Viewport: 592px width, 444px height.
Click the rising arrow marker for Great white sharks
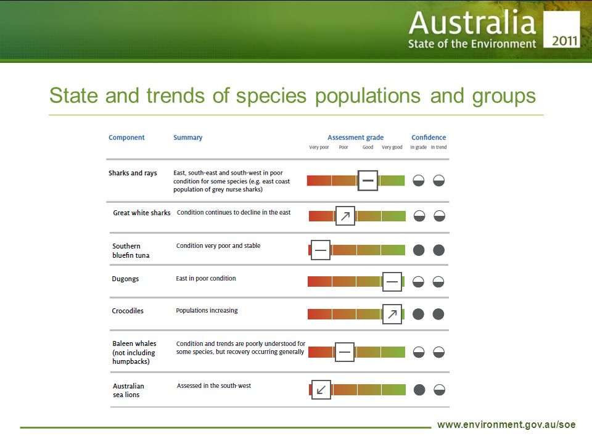pyautogui.click(x=345, y=216)
